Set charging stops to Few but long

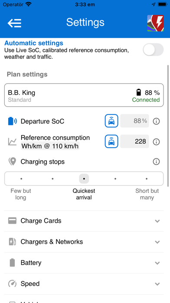(x=21, y=179)
